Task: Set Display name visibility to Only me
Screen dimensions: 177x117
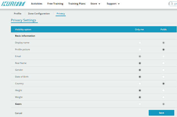Action: 140,43
